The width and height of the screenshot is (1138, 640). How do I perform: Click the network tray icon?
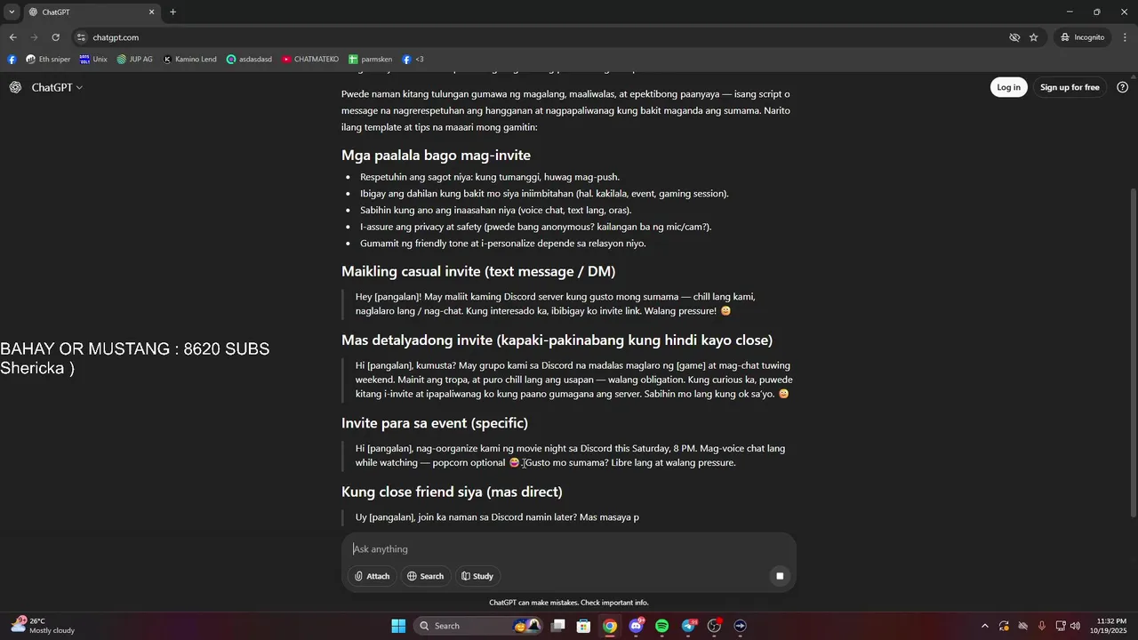click(1060, 626)
